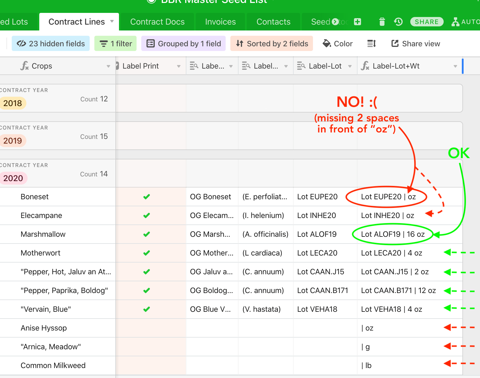Toggle Label Print checkbox for Marshmallow
The width and height of the screenshot is (480, 378).
147,234
